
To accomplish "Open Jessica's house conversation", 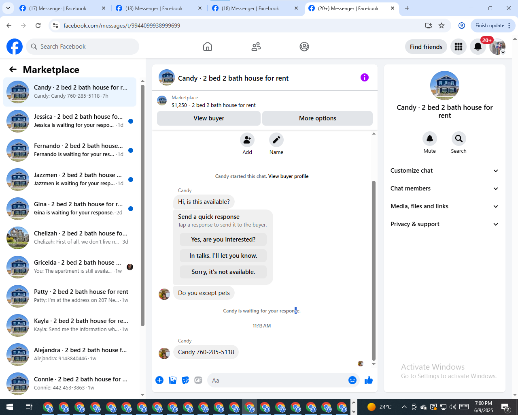I will point(70,121).
